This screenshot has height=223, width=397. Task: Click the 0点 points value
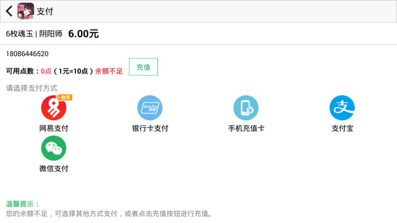[46, 71]
